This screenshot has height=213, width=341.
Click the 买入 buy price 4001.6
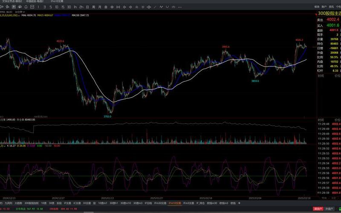[332, 25]
